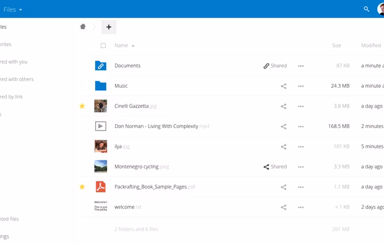
Task: Open more actions for Music
Action: click(301, 86)
